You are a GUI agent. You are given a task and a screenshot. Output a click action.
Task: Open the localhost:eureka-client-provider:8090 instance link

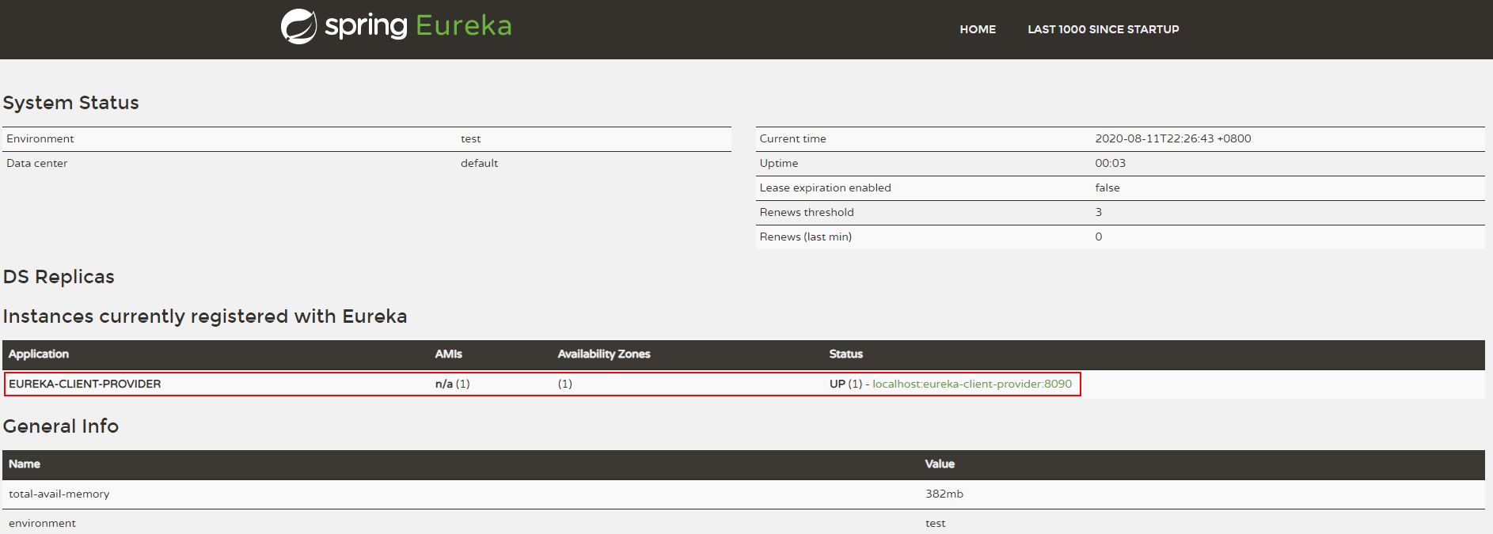tap(971, 384)
